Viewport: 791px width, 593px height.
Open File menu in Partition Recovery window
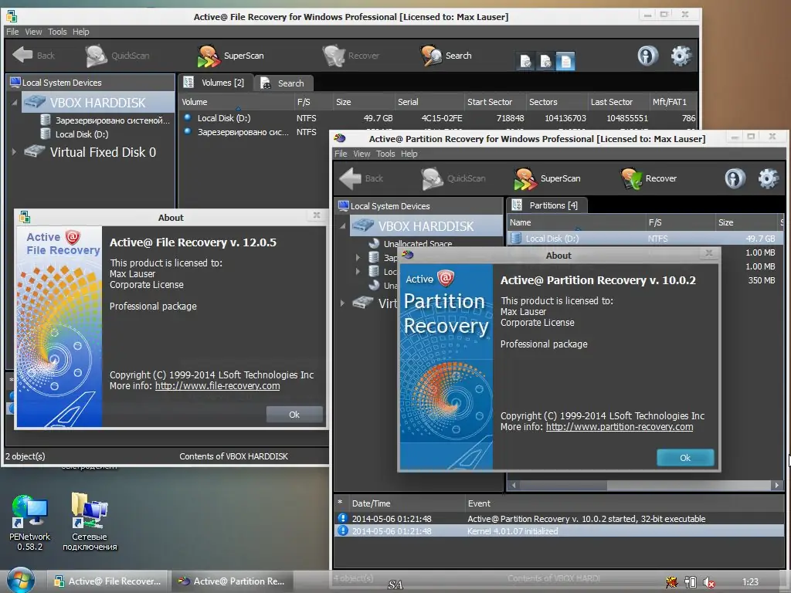341,154
